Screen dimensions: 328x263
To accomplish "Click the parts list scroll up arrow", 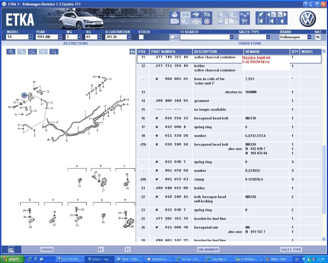I will 324,51.
